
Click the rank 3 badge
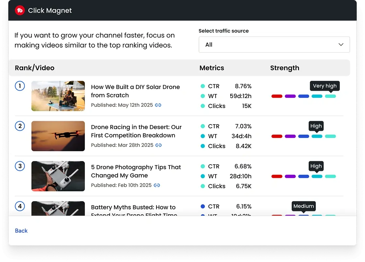pyautogui.click(x=20, y=166)
